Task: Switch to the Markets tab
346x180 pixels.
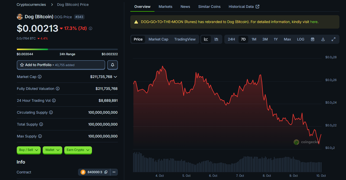Action: point(165,7)
